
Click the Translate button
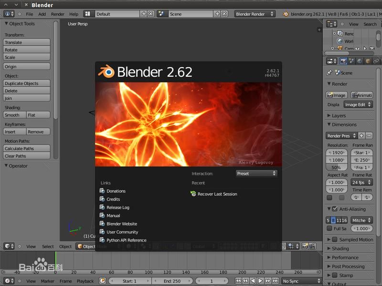[x=27, y=42]
